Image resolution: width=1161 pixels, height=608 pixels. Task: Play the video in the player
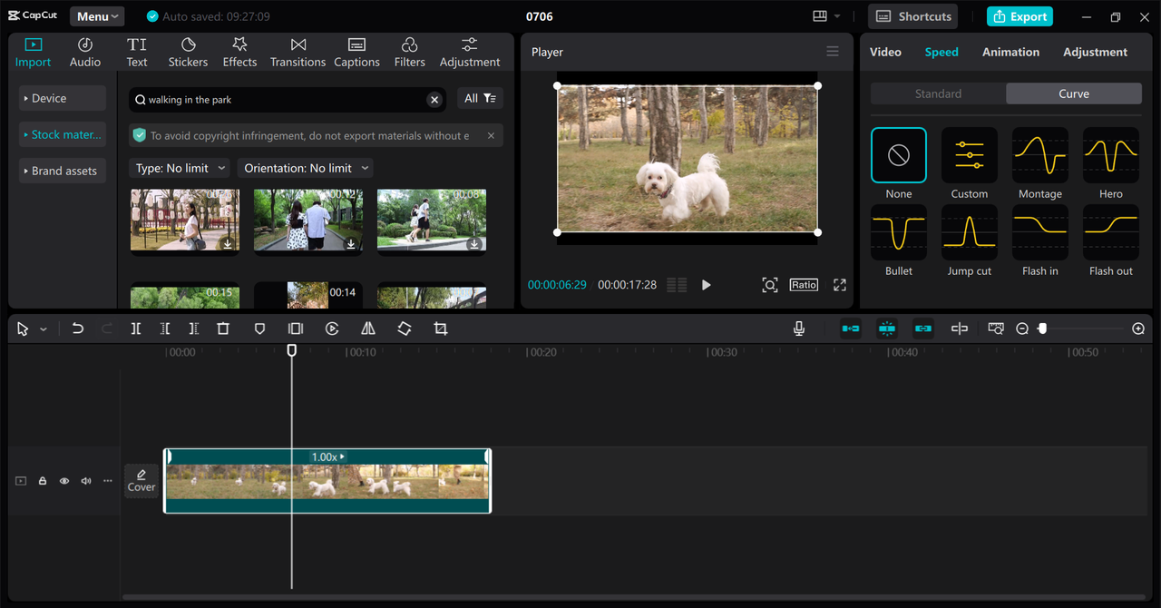707,285
